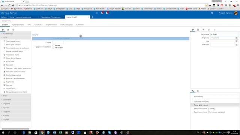The width and height of the screenshot is (240, 135).
Task: Choose Текстовое поле с выбором element
Action: 18,48
